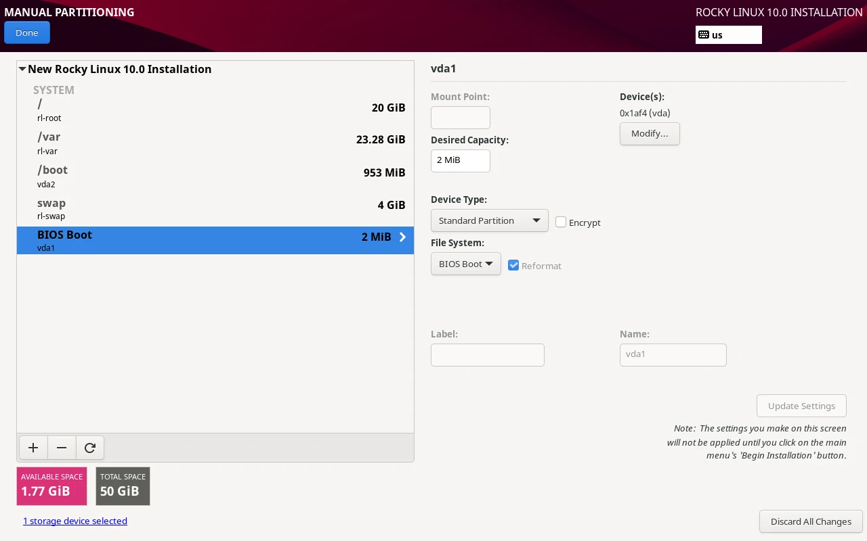Click the 'us' keyboard layout indicator
This screenshot has width=867, height=541.
[x=729, y=35]
